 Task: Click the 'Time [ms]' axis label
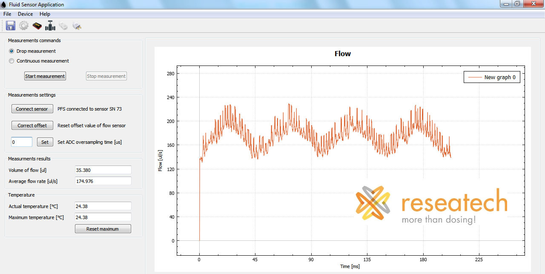[350, 266]
